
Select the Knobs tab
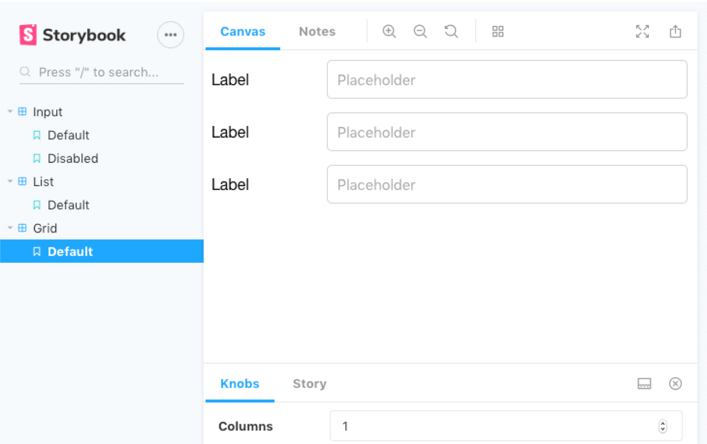point(240,383)
